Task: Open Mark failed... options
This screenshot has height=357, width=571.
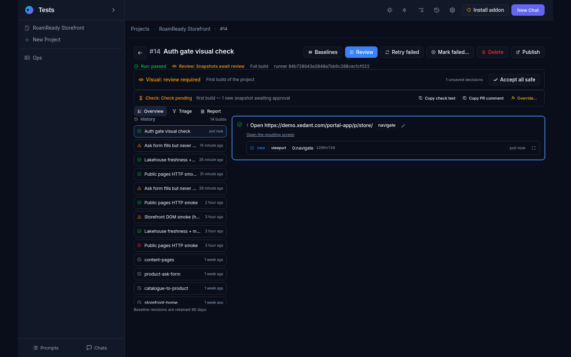Action: tap(450, 52)
